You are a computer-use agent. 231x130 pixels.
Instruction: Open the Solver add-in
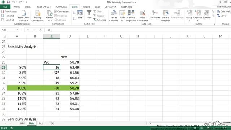pos(222,16)
